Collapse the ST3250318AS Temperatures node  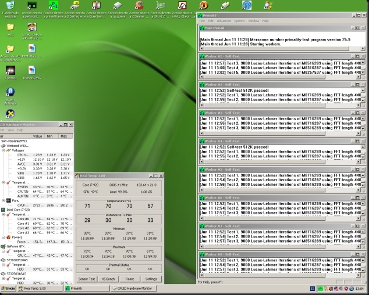click(3, 279)
